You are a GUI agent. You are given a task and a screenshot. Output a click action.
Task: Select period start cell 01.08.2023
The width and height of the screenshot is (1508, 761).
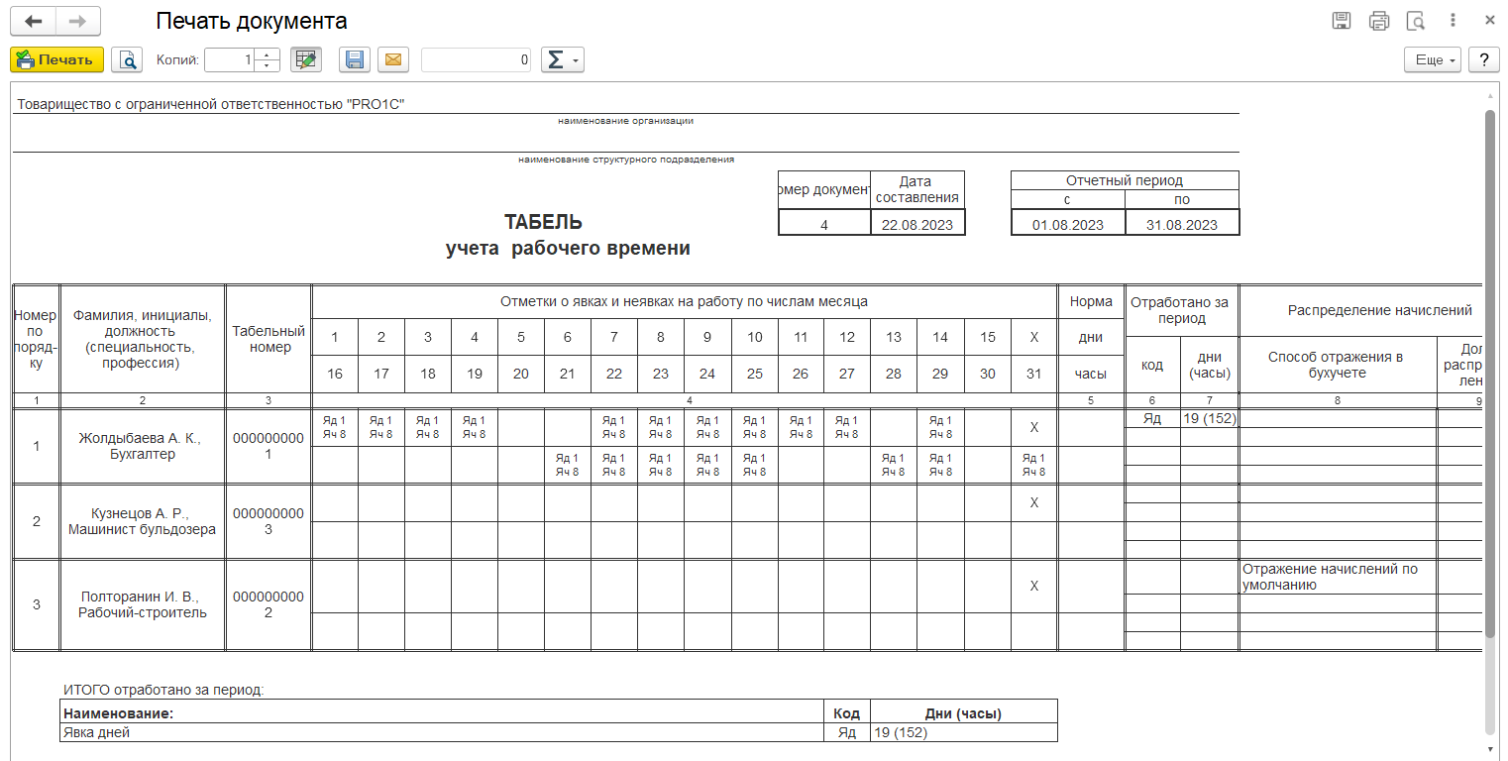tap(1068, 225)
